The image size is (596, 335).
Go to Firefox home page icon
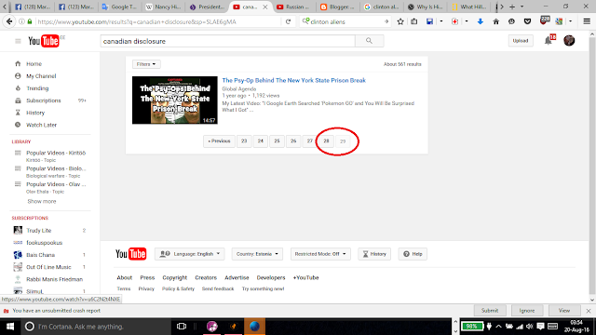tap(495, 21)
